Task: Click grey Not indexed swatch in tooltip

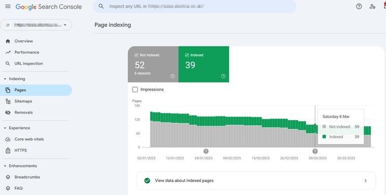Action: click(324, 127)
